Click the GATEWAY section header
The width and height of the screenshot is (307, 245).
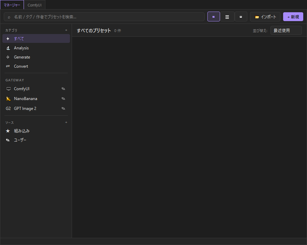pos(15,80)
